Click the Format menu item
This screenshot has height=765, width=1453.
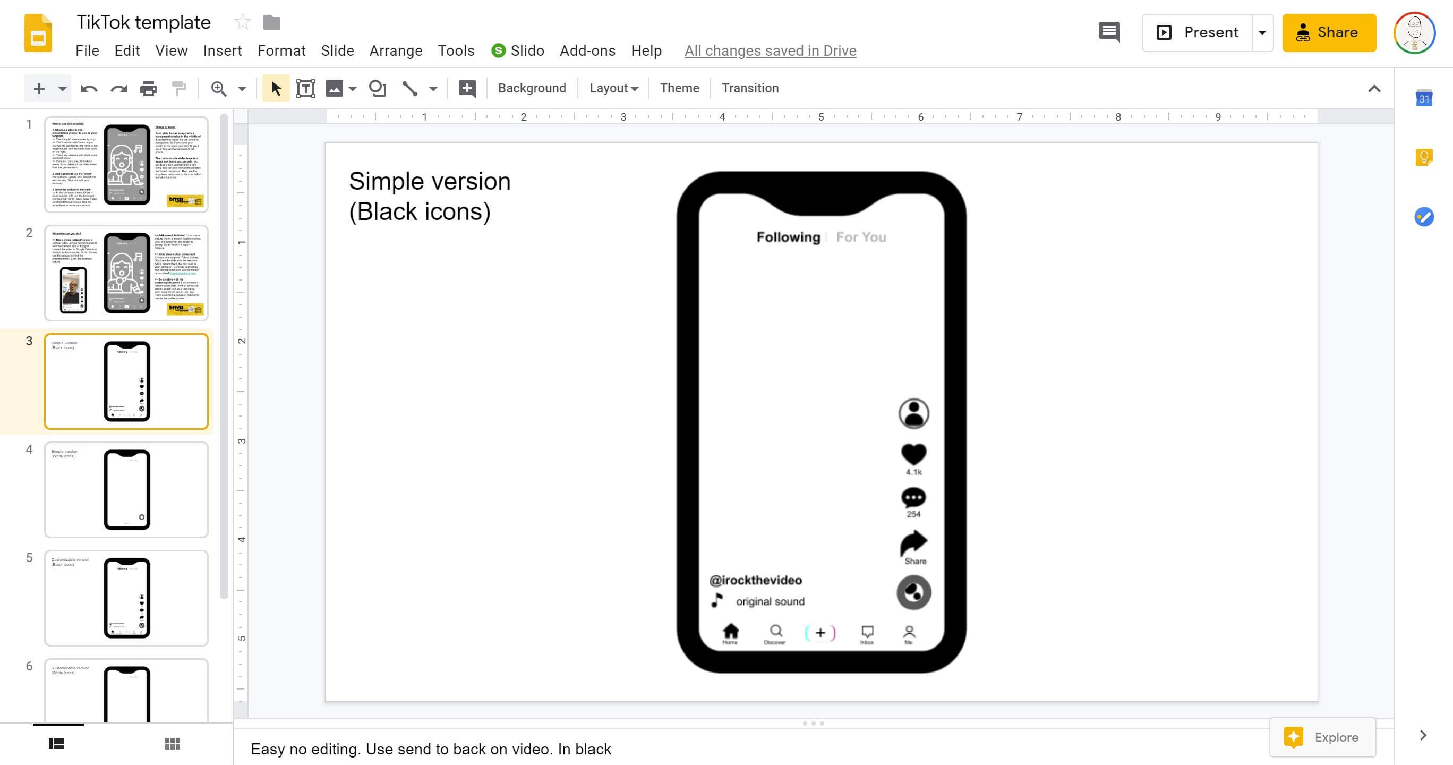(x=279, y=51)
